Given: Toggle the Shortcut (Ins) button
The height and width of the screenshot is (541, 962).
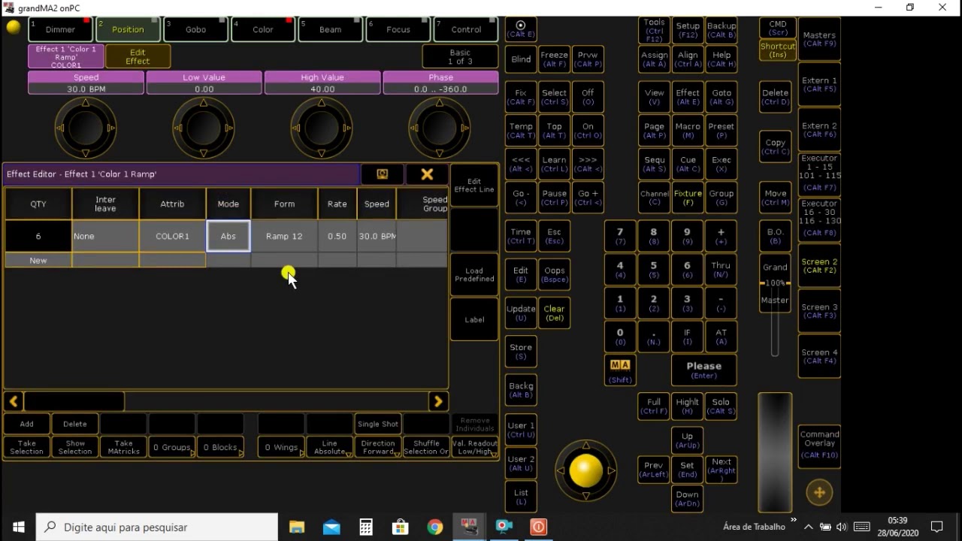Looking at the screenshot, I should click(777, 50).
